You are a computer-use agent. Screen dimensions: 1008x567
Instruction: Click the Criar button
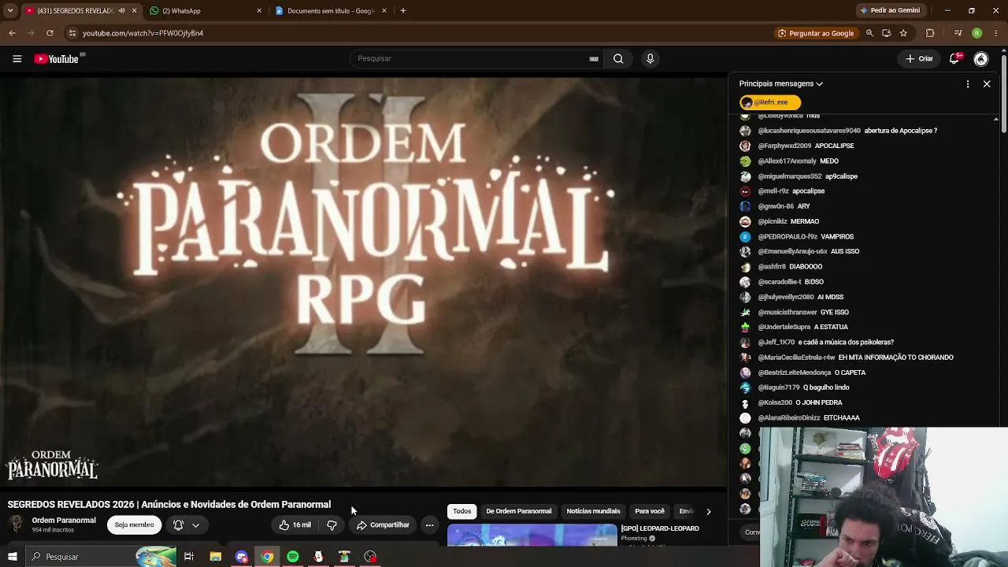[919, 58]
